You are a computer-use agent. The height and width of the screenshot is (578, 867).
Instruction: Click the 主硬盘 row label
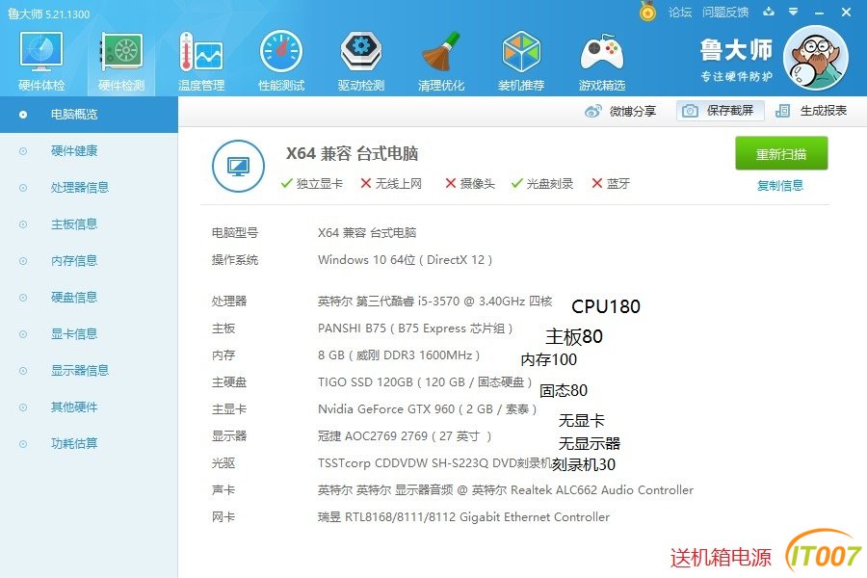229,382
